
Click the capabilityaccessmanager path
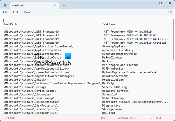pyautogui.click(x=39, y=76)
